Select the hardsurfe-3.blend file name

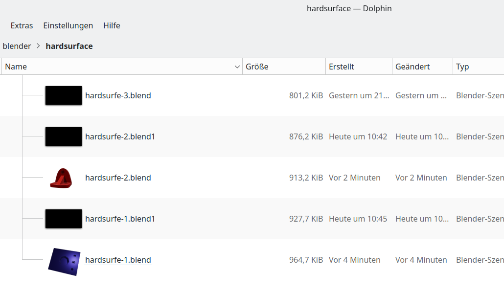(x=118, y=95)
